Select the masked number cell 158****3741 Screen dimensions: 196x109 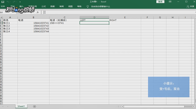point(65,23)
